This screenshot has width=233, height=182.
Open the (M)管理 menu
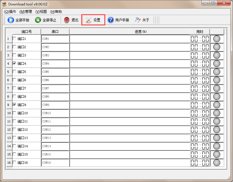26,12
